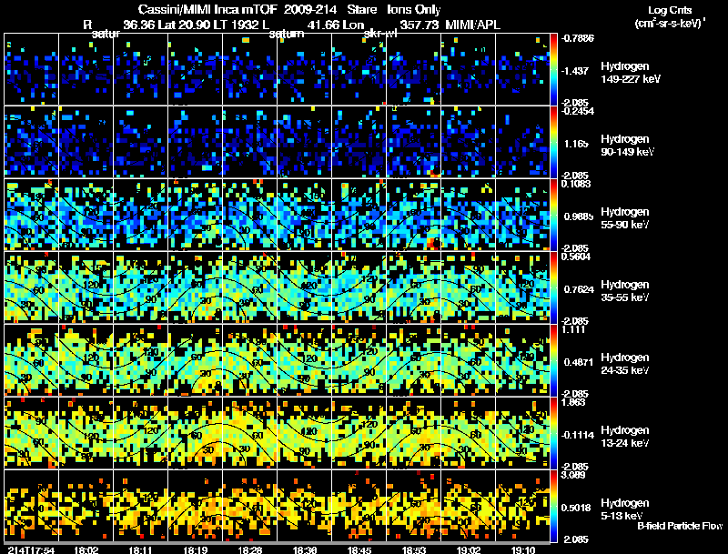Screen dimensions: 728x554
Task: Open the 90-149 keV image at 18:53
Action: (x=414, y=142)
